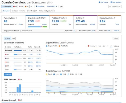The image size is (126, 103).
Task: Click the Backlinks info icon
Action: [83, 18]
